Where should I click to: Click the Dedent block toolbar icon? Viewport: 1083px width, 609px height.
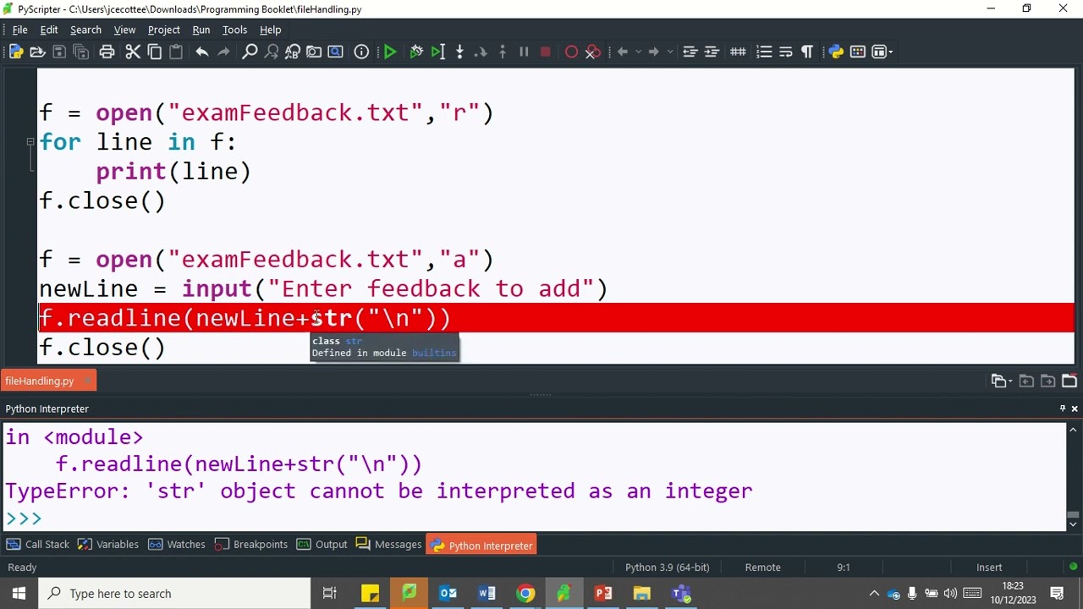click(690, 52)
